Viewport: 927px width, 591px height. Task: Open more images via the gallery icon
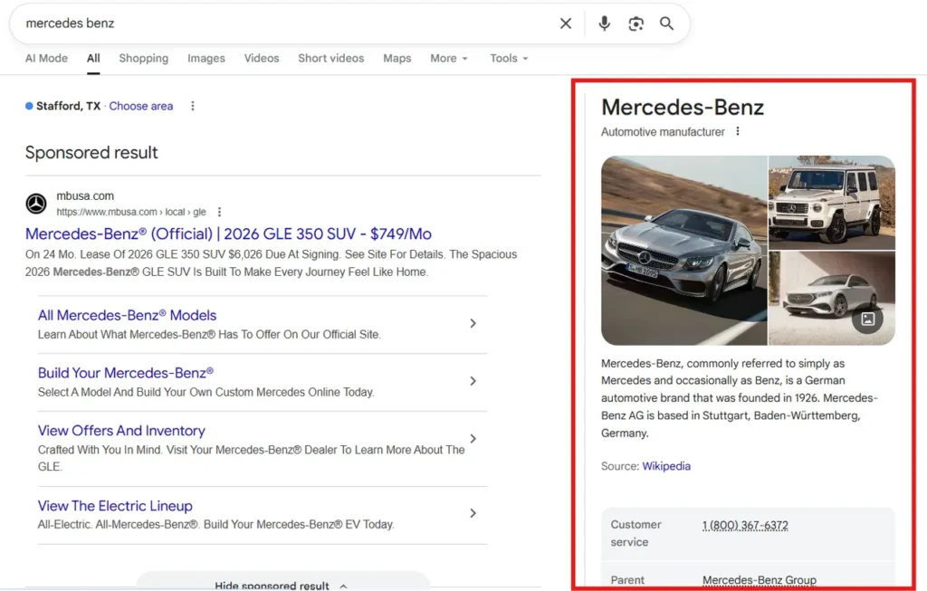(867, 319)
